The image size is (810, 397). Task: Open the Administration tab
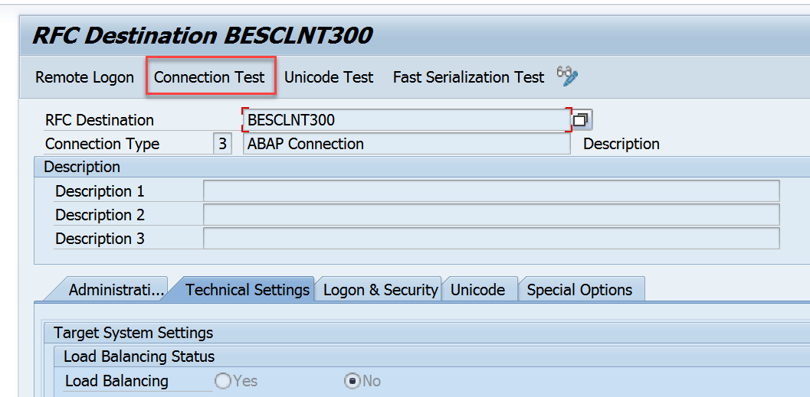click(115, 290)
